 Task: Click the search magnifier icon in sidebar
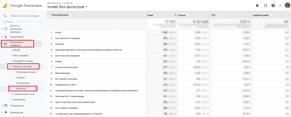tap(5, 16)
